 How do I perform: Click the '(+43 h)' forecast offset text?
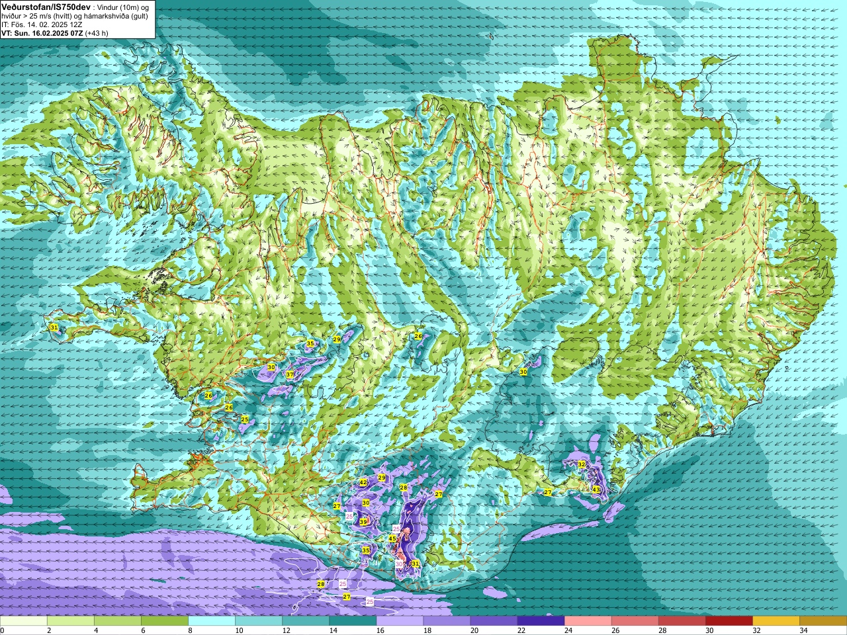tap(97, 32)
